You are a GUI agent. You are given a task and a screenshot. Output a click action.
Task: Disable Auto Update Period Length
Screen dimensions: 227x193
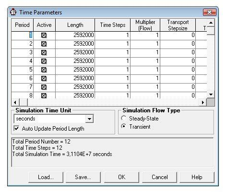[x=16, y=128]
